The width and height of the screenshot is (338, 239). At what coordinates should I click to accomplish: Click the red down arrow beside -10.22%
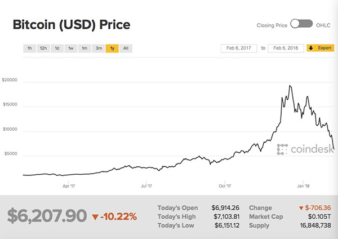tap(95, 217)
